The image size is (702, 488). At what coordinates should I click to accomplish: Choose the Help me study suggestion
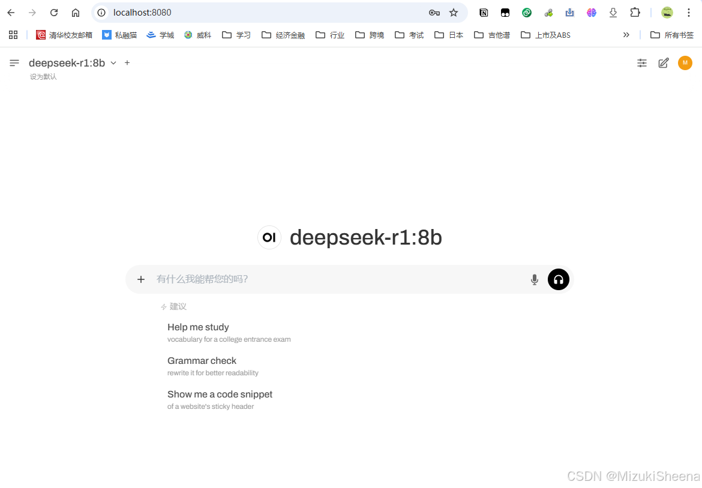point(229,333)
